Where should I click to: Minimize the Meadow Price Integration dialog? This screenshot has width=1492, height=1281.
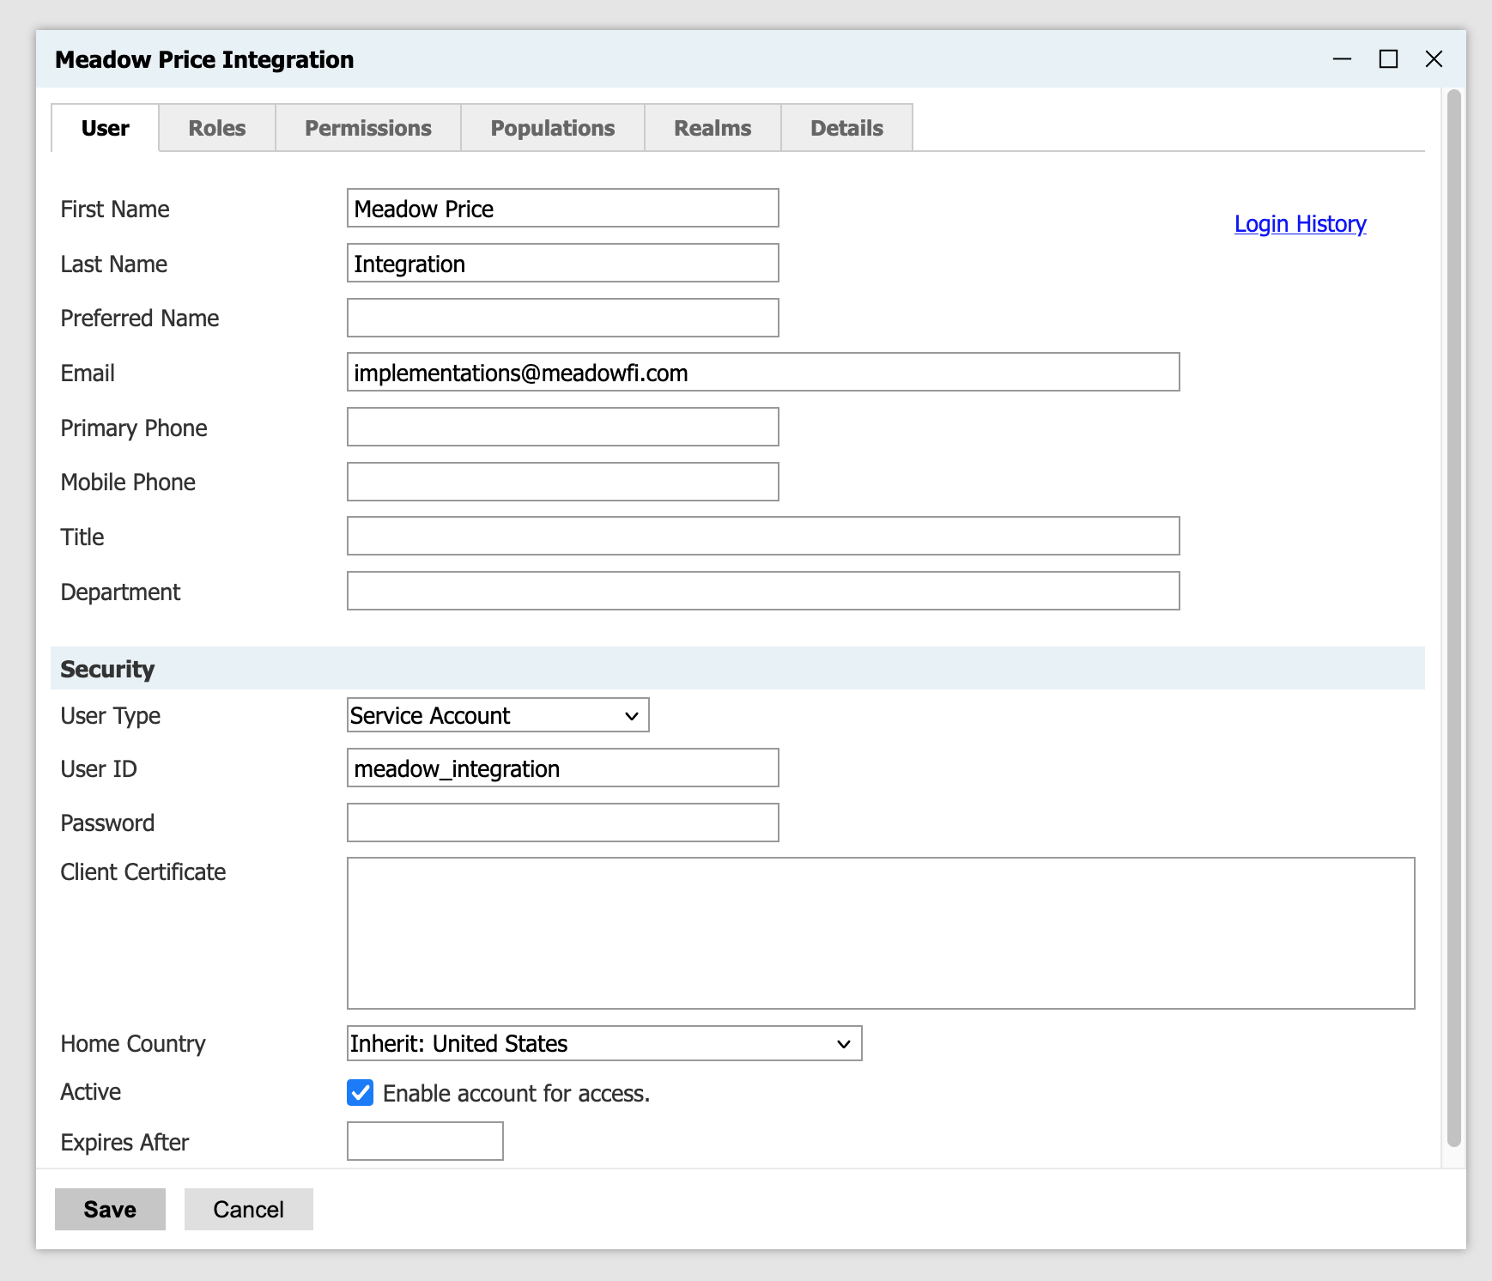[x=1342, y=59]
